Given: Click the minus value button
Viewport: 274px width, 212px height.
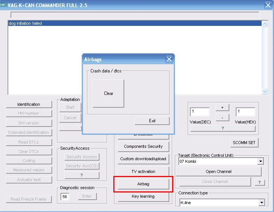Looking at the screenshot, I should [222, 118].
